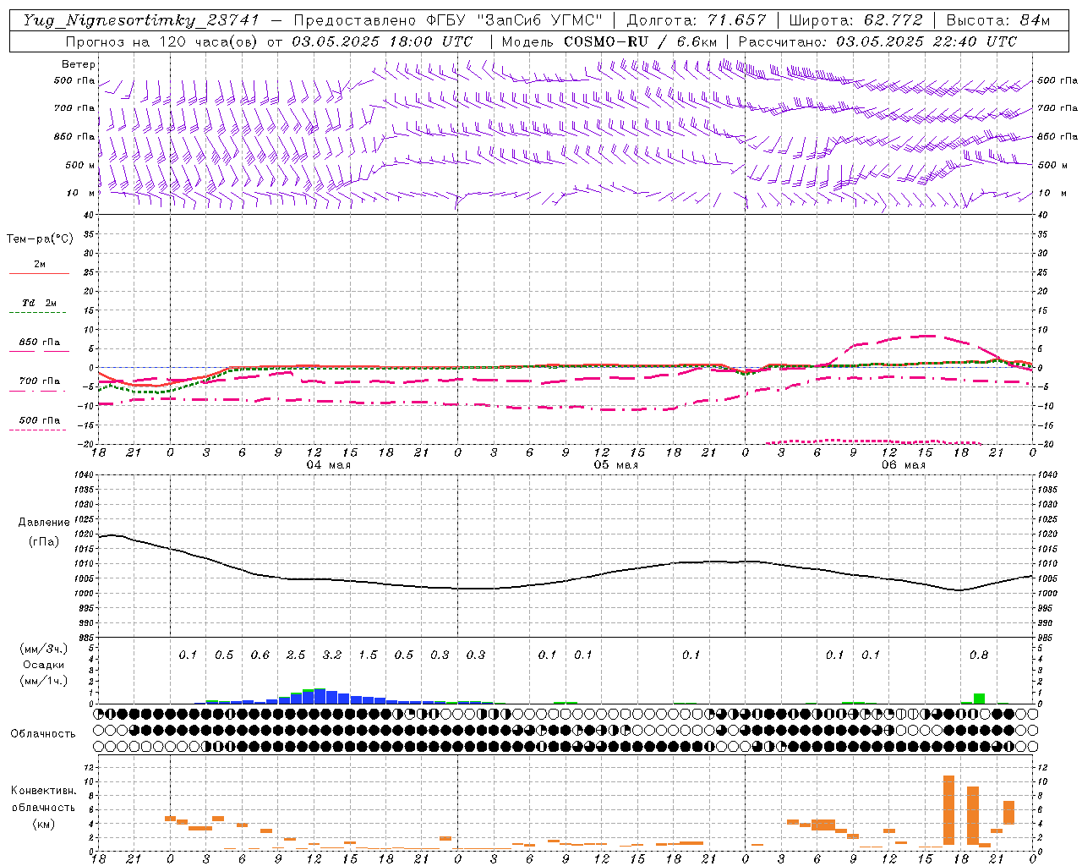Viewport: 1082px width, 866px height.
Task: Click the (мм/1ч.) precipitation unit label
Action: point(44,681)
